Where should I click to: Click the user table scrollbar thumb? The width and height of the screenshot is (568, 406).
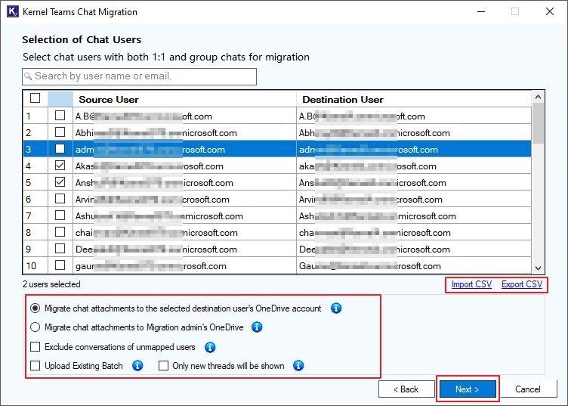[x=538, y=123]
